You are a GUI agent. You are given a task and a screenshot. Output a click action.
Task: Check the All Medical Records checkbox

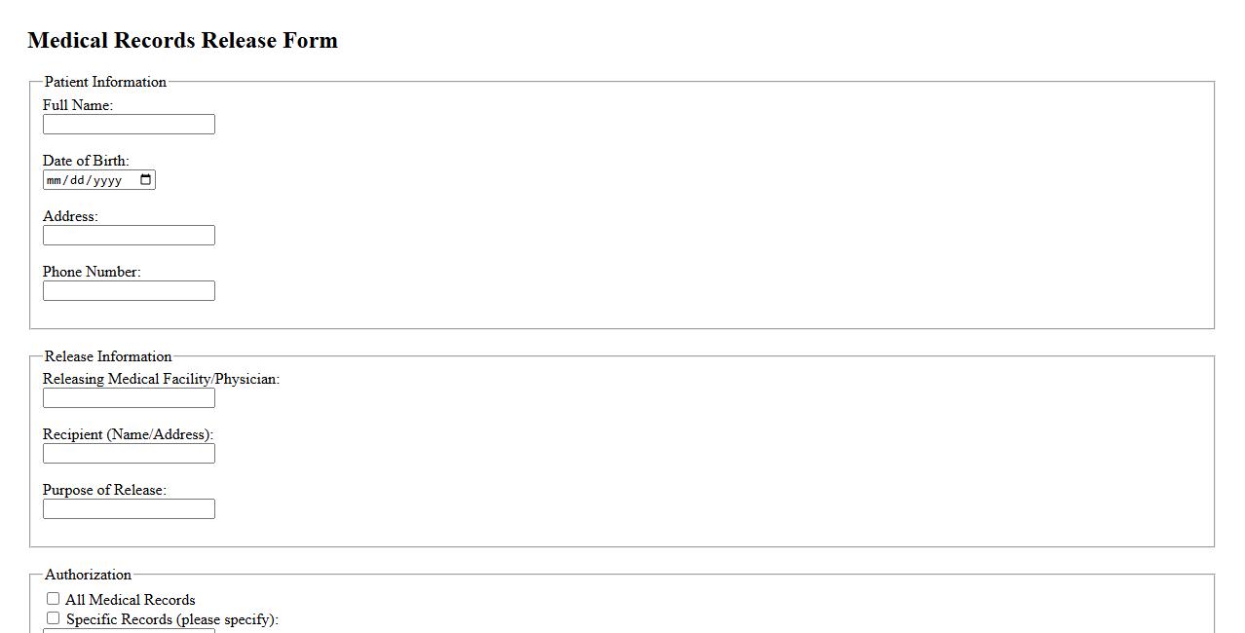pyautogui.click(x=54, y=599)
